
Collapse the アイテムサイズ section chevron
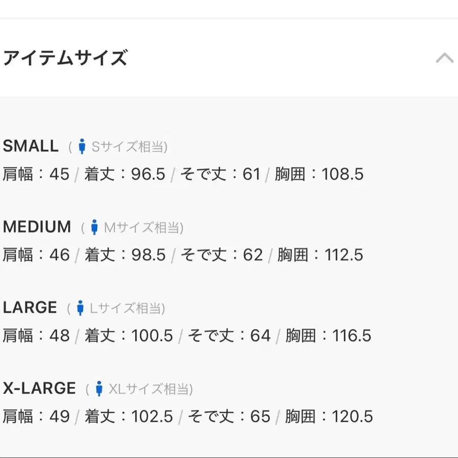(x=444, y=58)
